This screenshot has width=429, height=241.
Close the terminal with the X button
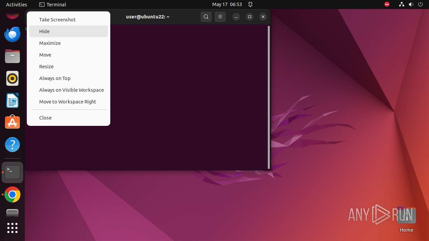tap(263, 17)
